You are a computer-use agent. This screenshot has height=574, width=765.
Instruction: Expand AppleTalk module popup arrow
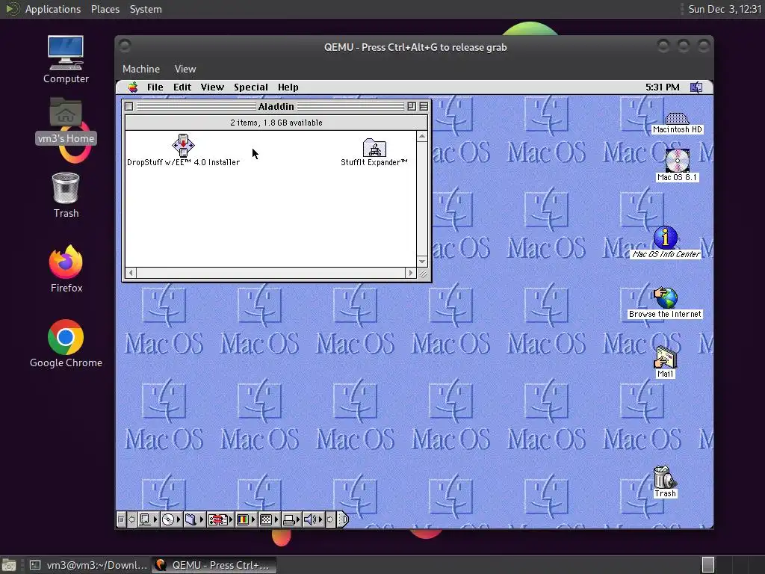[x=155, y=519]
